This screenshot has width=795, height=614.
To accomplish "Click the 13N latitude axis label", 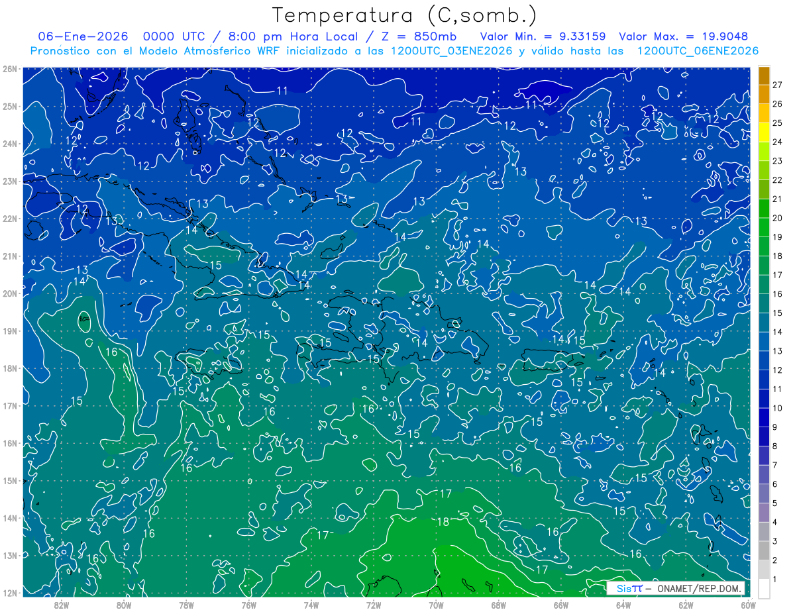I will click(x=10, y=555).
